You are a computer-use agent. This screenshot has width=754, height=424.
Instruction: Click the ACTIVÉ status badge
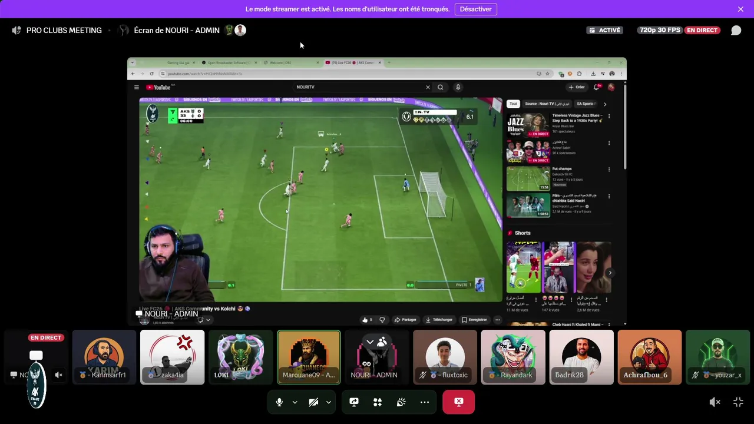pos(605,30)
